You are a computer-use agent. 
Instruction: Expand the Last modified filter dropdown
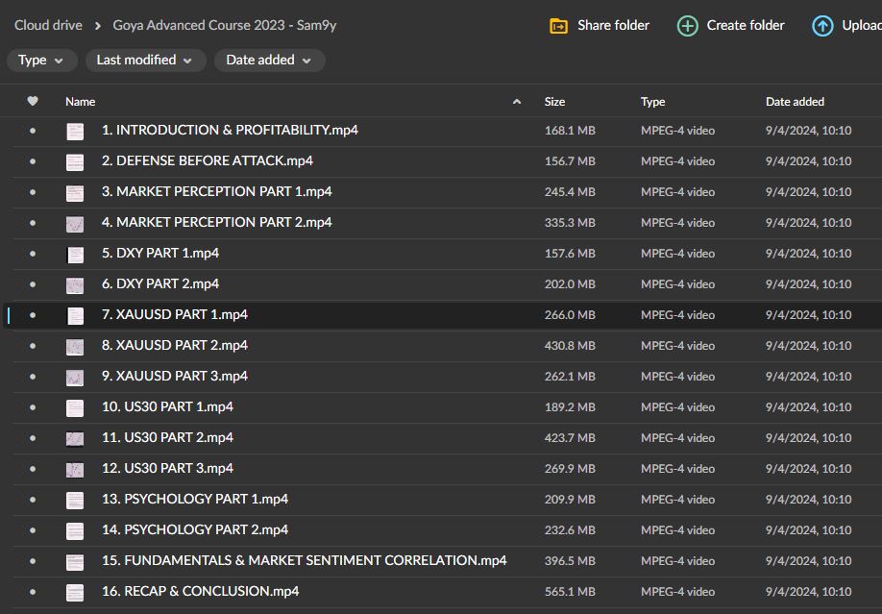(144, 61)
